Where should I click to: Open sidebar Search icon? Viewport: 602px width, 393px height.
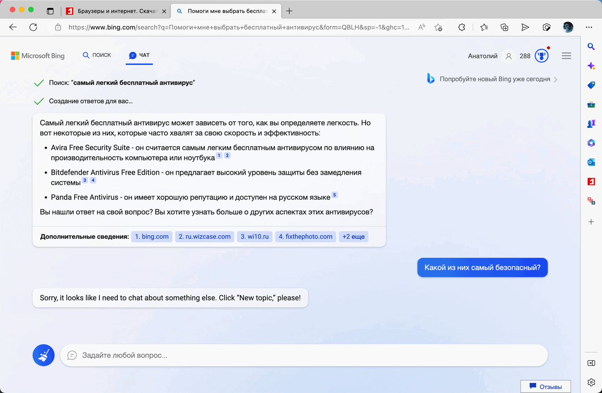coord(591,46)
